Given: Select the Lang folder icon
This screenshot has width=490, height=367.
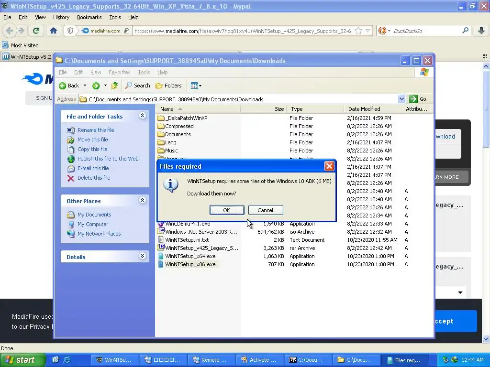Looking at the screenshot, I should click(x=161, y=142).
